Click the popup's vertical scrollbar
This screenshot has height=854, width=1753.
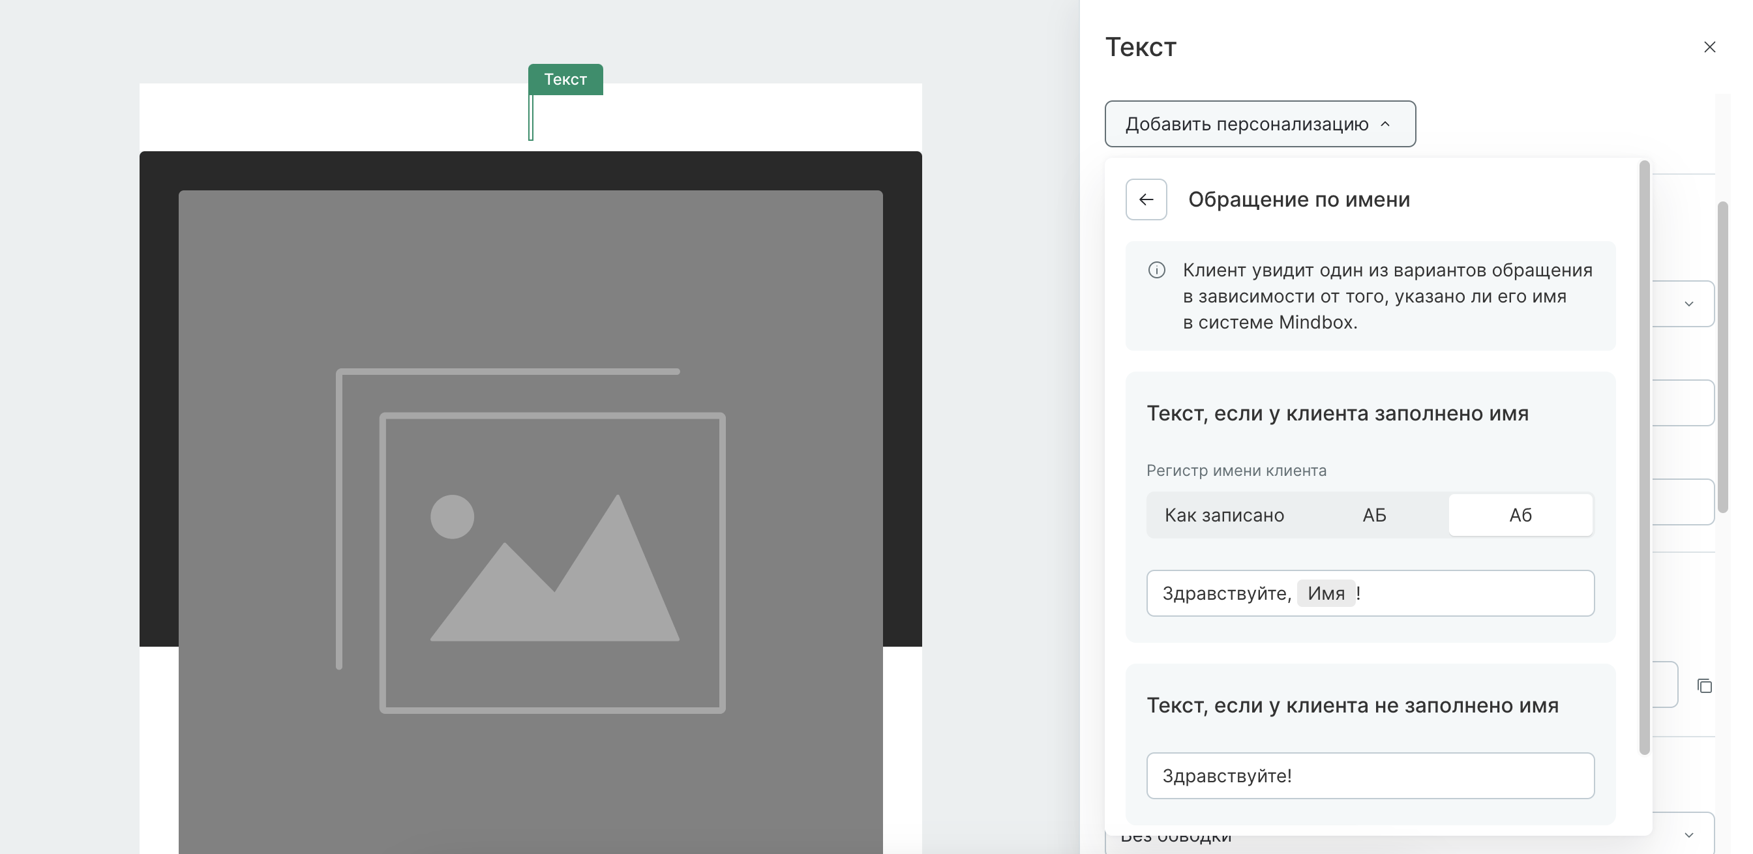pos(1644,457)
